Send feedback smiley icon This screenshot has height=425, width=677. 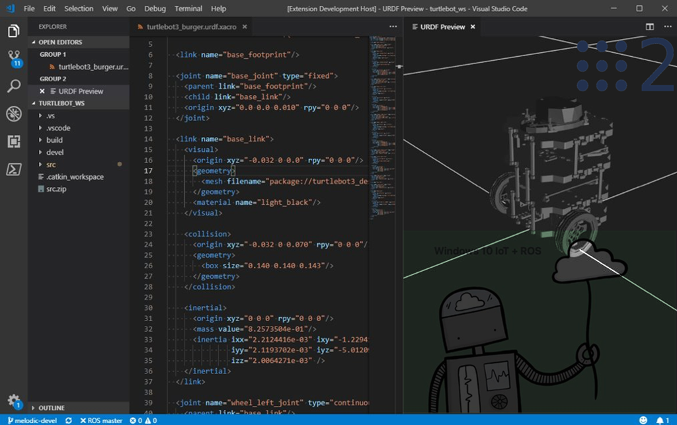click(643, 420)
